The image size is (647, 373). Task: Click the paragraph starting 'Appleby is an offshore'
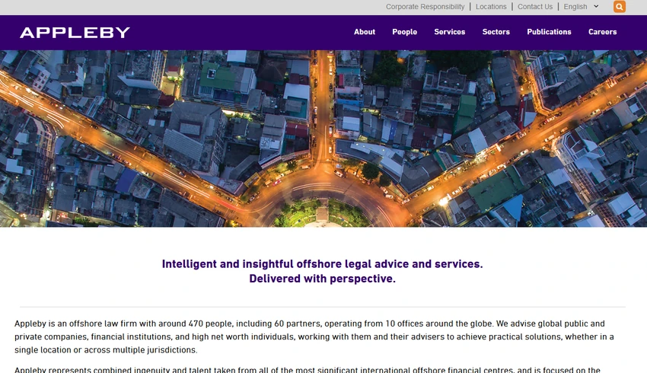(314, 336)
